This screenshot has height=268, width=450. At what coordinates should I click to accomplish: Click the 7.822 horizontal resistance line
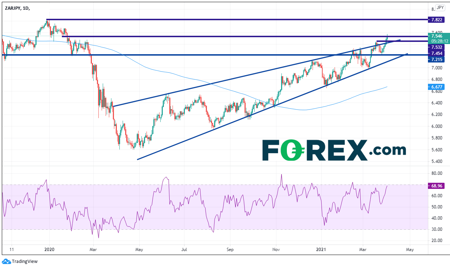point(235,19)
